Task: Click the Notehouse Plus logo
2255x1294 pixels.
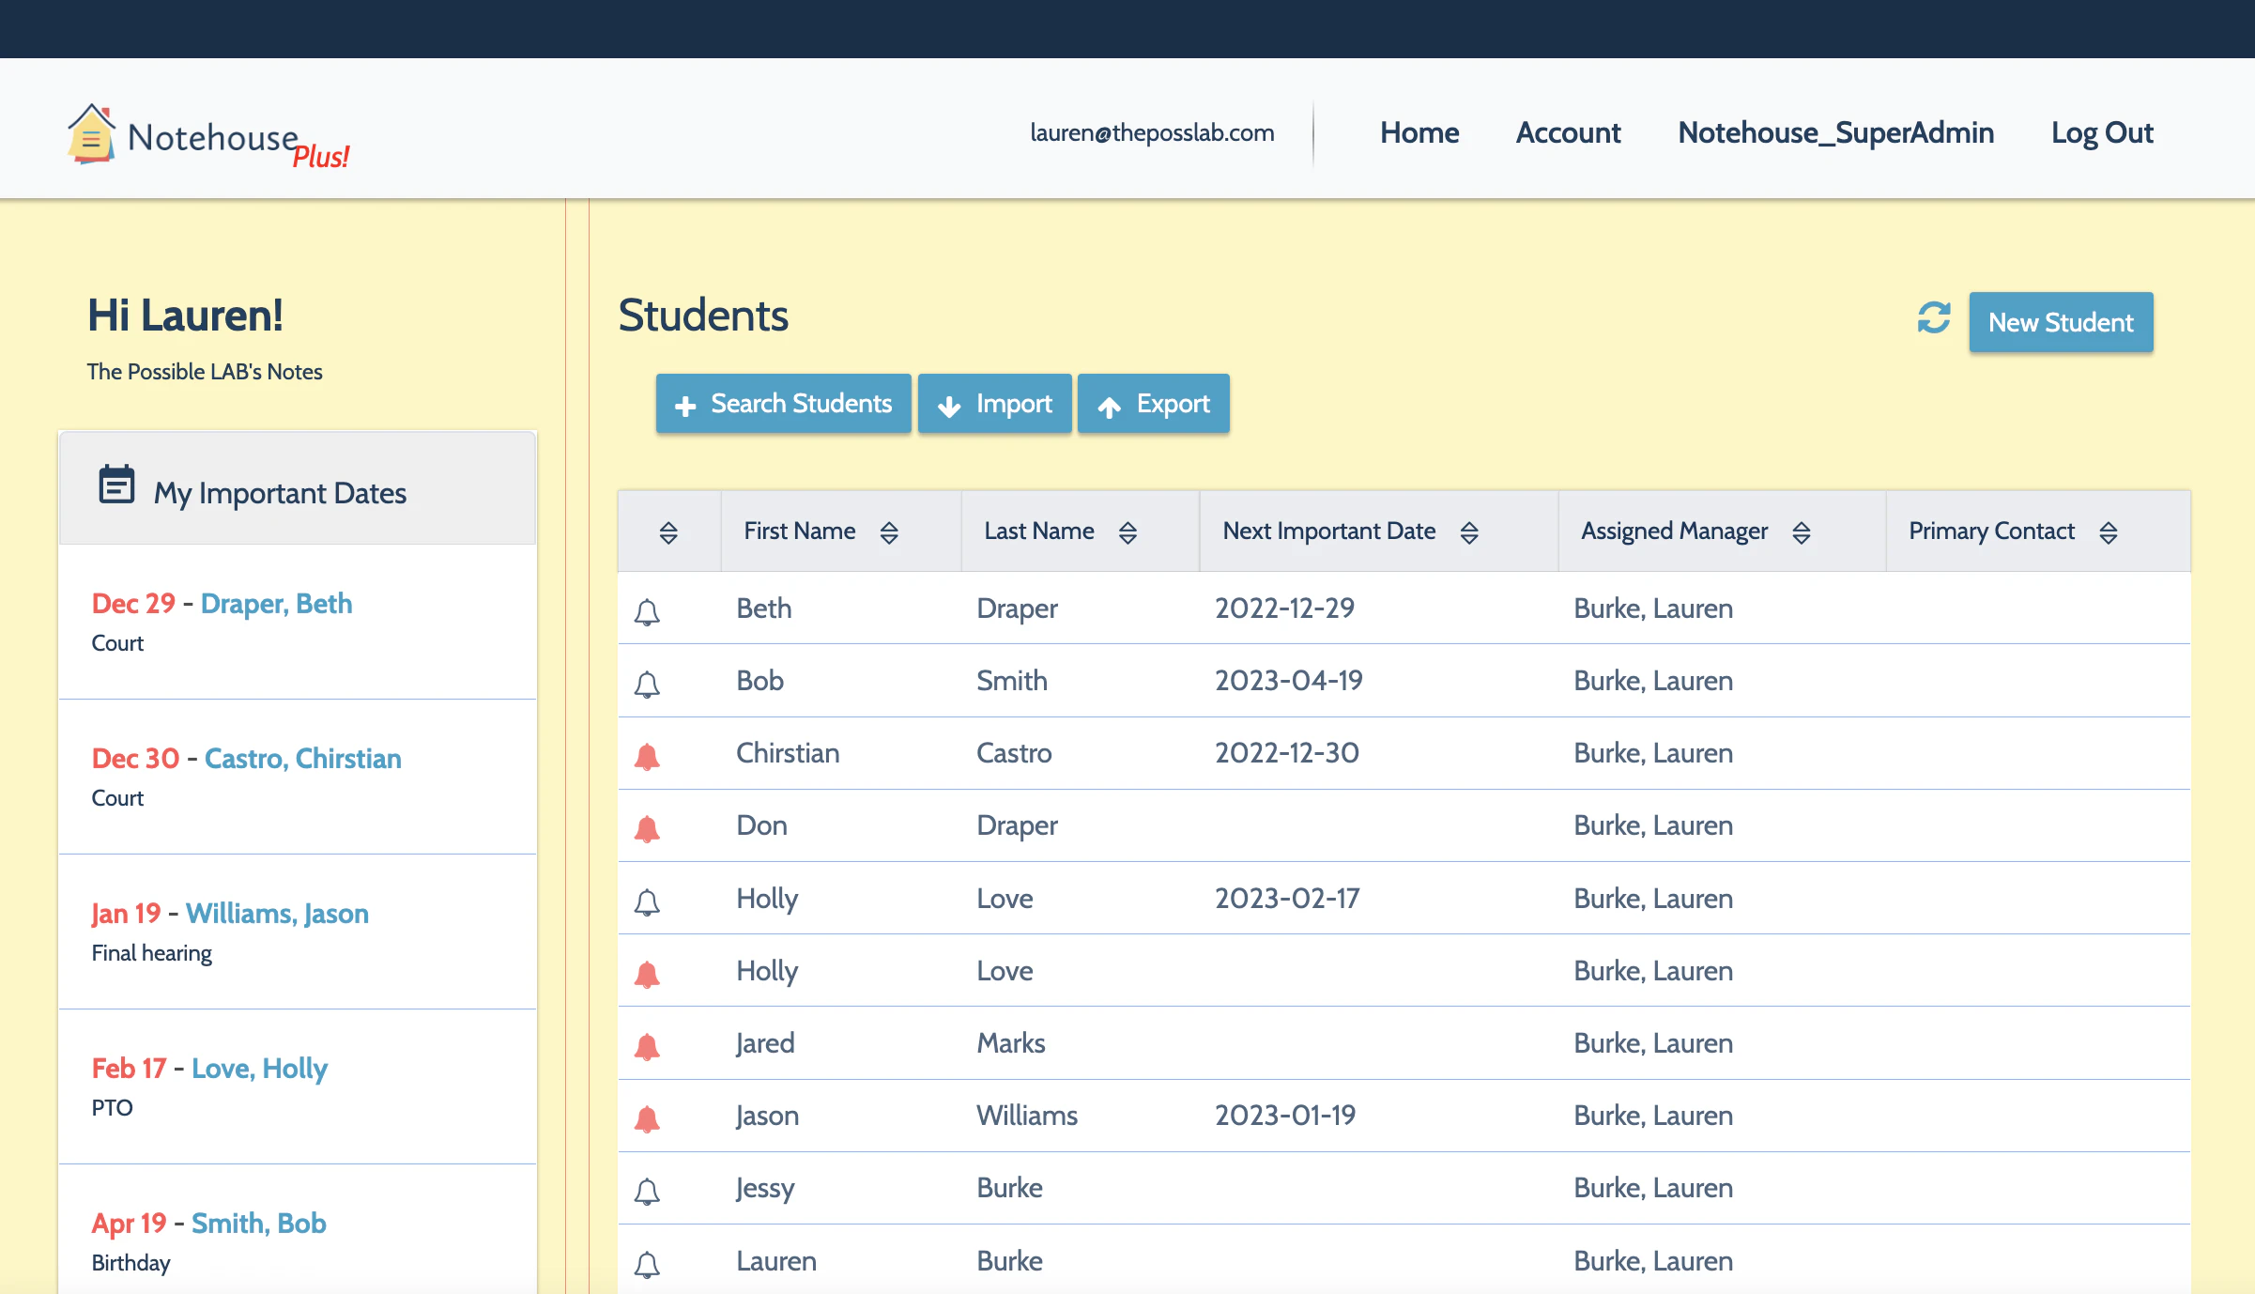Action: (208, 137)
